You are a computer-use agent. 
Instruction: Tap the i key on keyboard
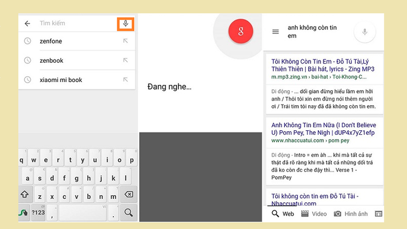(x=107, y=158)
